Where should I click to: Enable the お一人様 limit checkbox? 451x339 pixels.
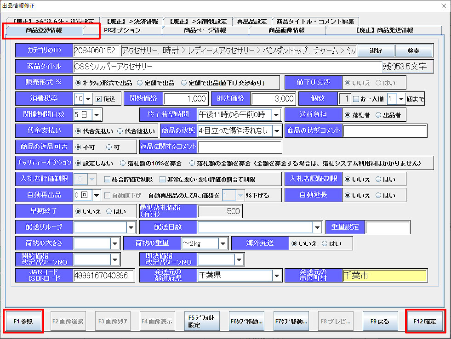[356, 99]
